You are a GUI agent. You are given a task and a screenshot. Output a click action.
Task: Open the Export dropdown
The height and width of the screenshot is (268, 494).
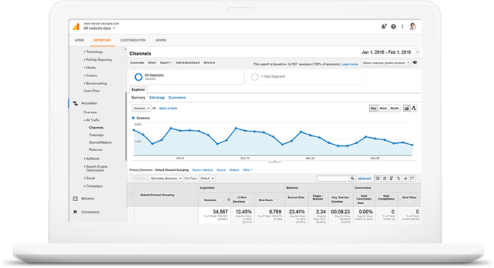(166, 62)
